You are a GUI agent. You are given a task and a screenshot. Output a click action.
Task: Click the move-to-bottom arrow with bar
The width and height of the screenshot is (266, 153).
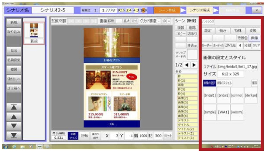click(x=14, y=135)
